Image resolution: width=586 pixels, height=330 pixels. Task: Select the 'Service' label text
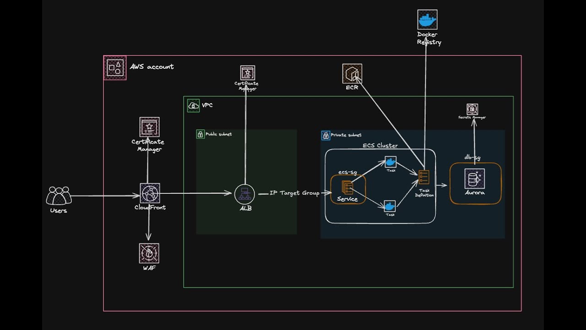(347, 199)
